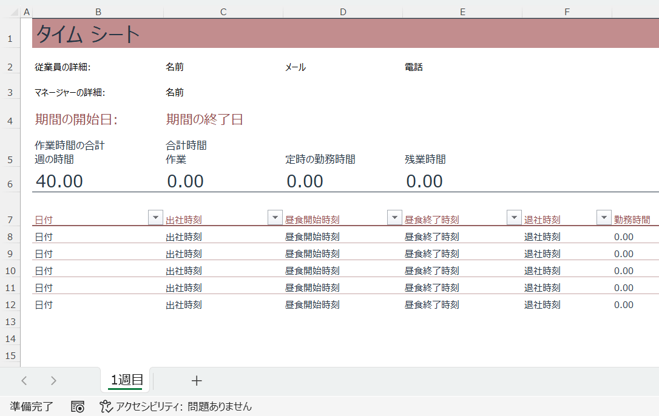Open the 出社時刻 column filter dropdown
Image resolution: width=659 pixels, height=416 pixels.
275,218
